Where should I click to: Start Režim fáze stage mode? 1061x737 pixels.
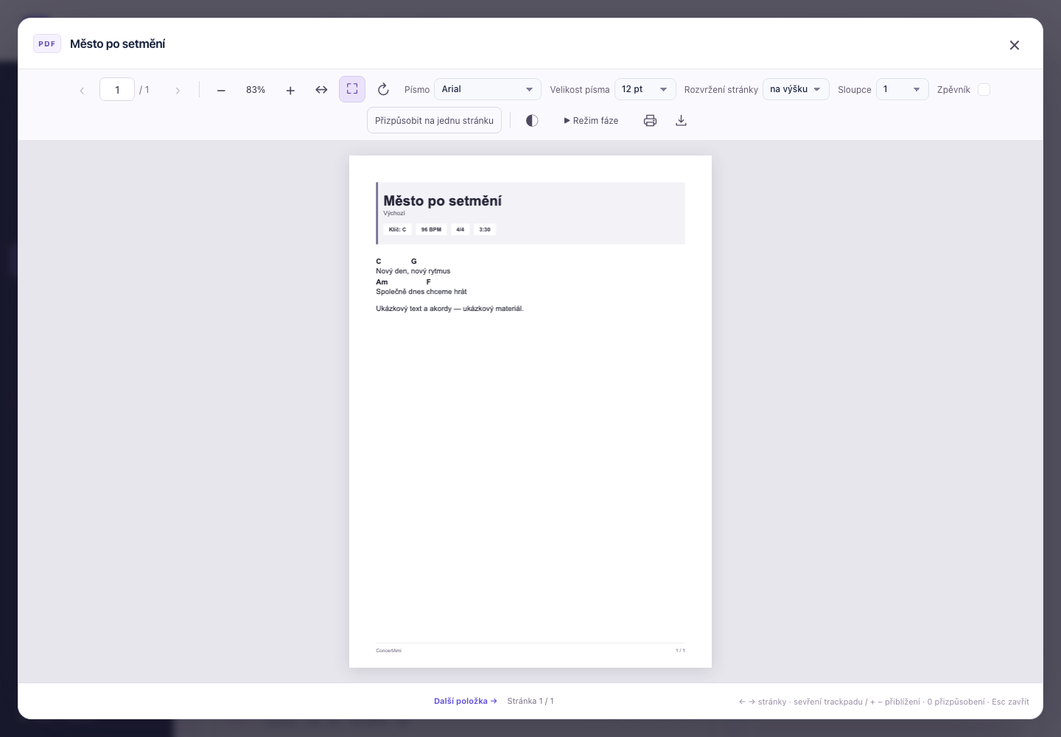[x=591, y=120]
